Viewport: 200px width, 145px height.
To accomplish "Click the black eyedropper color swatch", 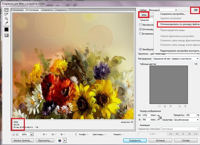I will (x=6, y=30).
